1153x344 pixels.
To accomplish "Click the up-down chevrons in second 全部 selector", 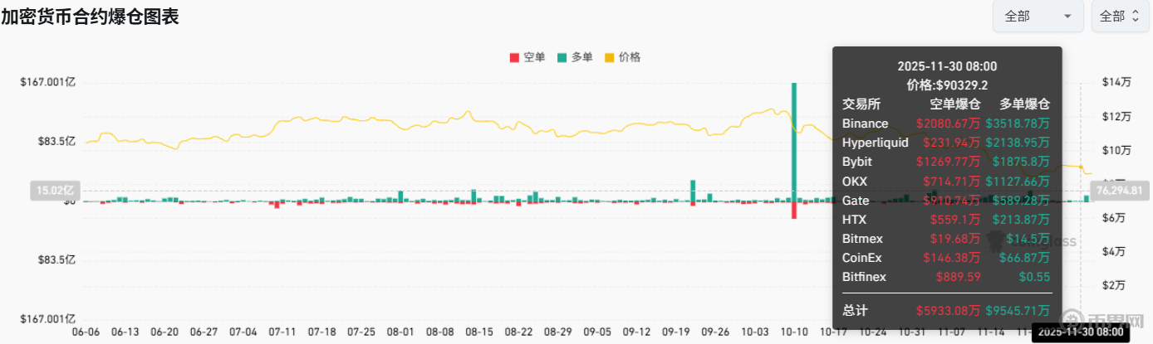I will click(x=1139, y=17).
